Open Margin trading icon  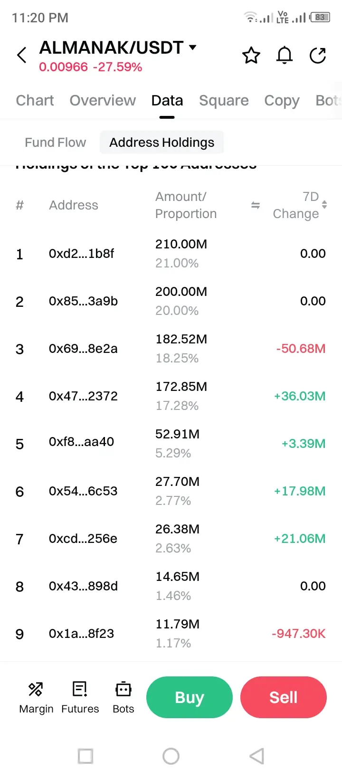(36, 697)
